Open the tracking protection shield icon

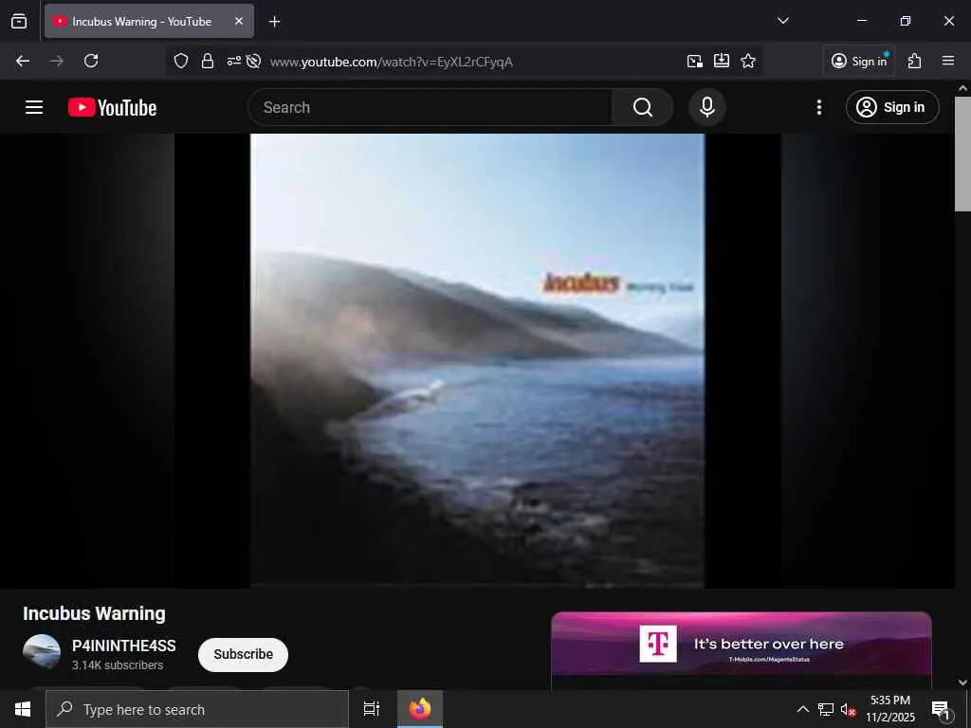(181, 61)
